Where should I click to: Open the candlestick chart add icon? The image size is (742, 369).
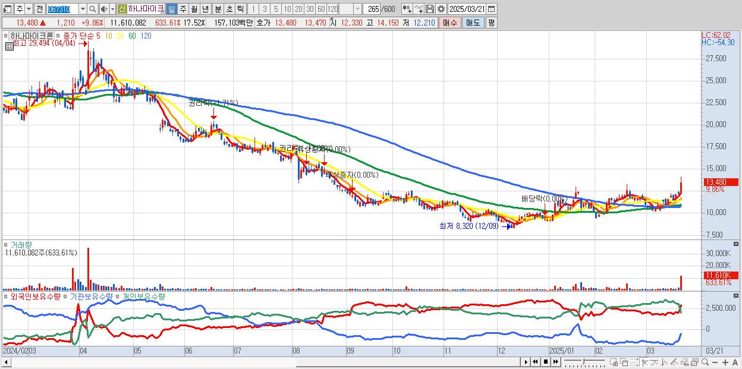407,9
